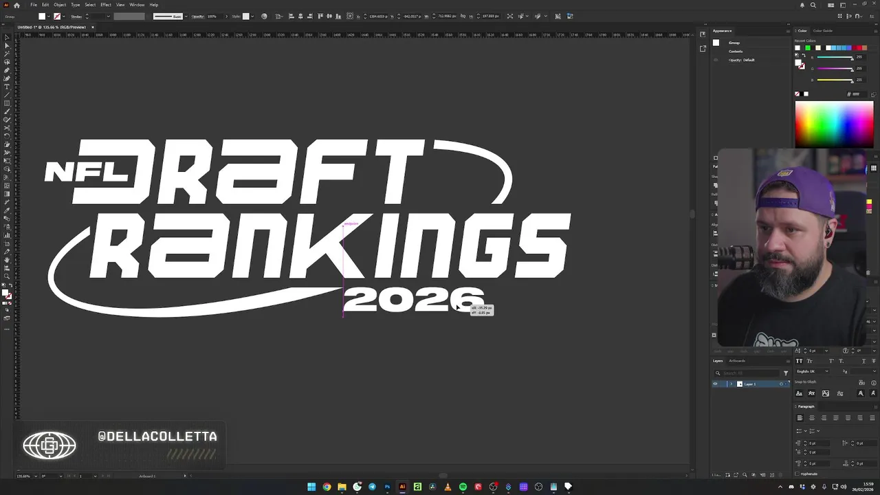Toggle the Hyphenate checkbox
Image resolution: width=880 pixels, height=495 pixels.
pos(797,474)
